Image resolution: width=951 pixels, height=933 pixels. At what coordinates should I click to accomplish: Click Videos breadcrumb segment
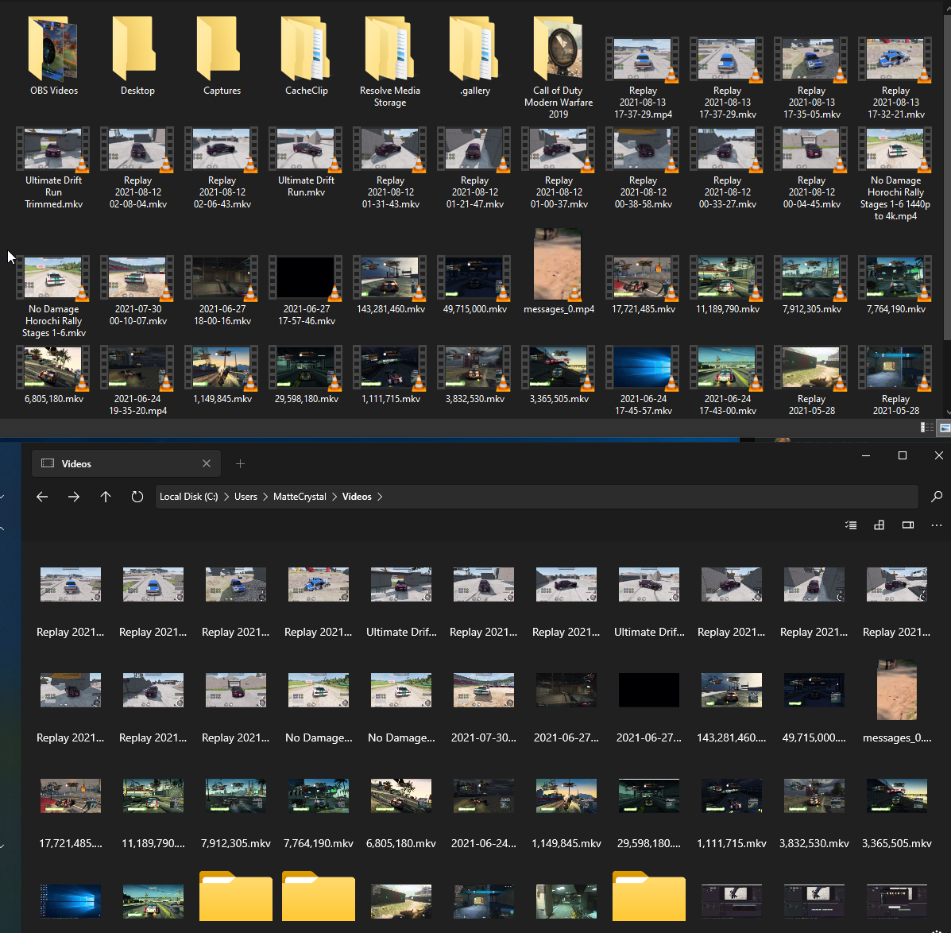pos(357,497)
